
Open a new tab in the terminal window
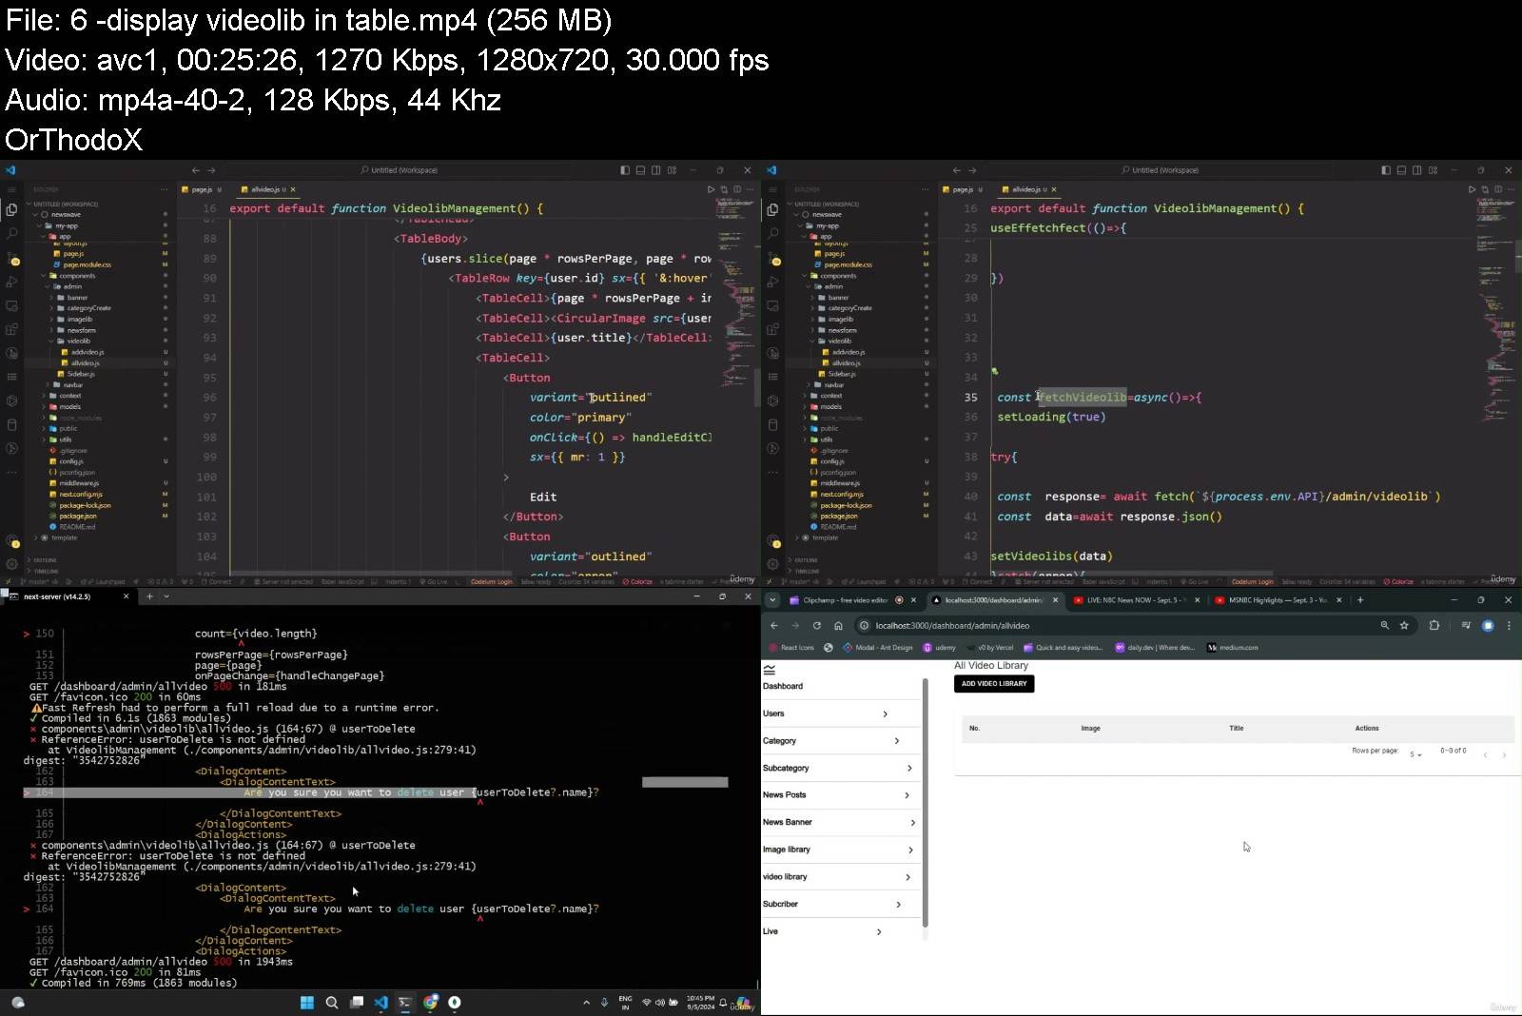[149, 596]
